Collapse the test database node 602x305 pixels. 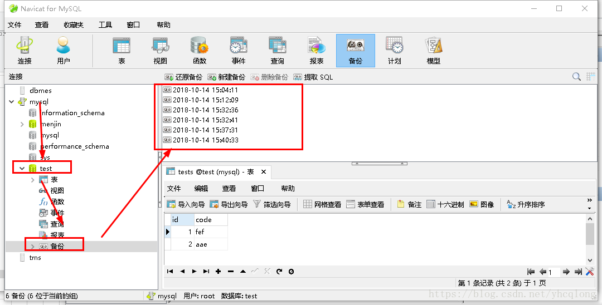click(x=22, y=168)
